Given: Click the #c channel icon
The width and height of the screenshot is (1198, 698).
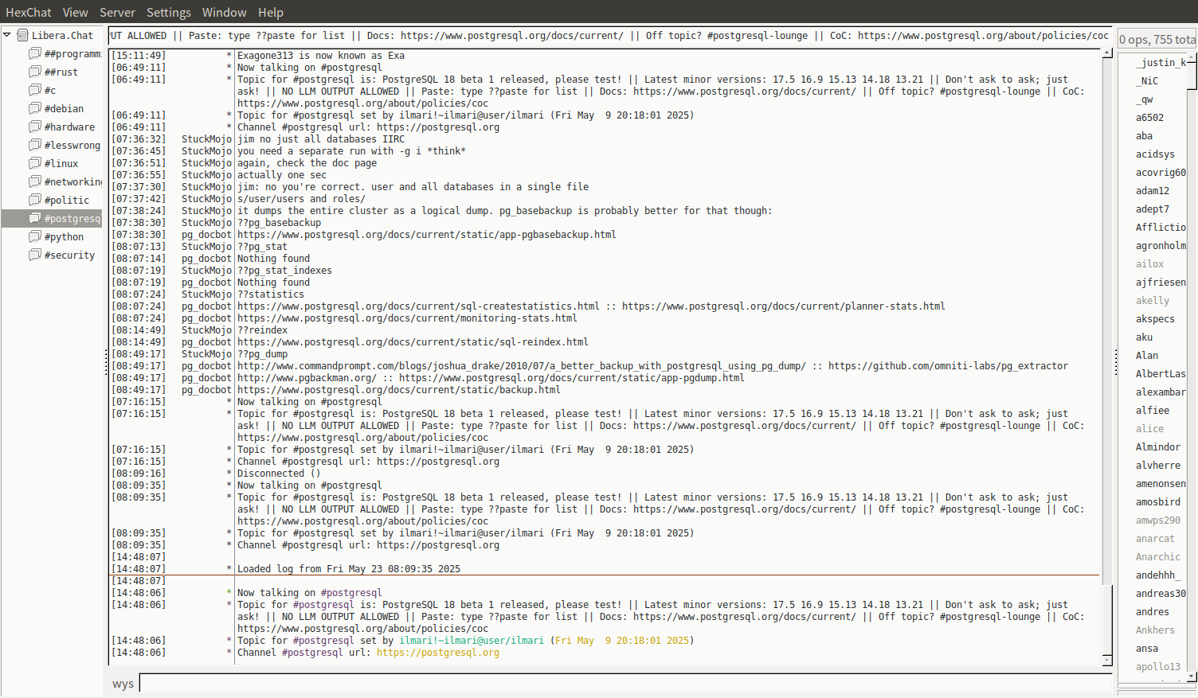Looking at the screenshot, I should [35, 90].
